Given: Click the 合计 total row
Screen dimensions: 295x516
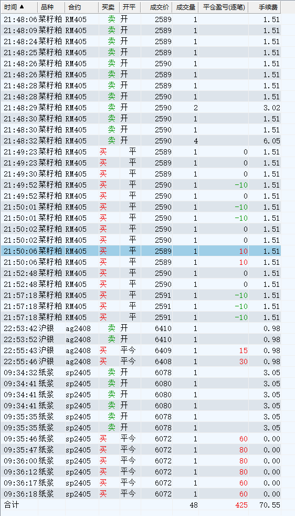Looking at the screenshot, I should pos(141,505).
